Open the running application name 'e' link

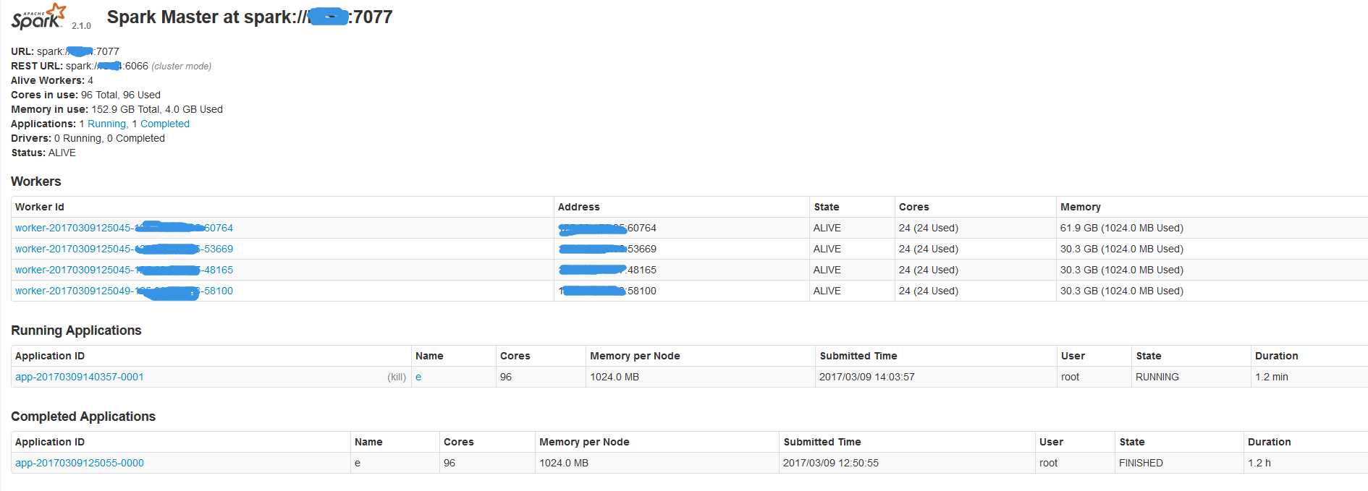[418, 377]
